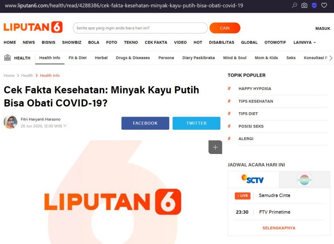
Task: Open the author avatar of Fitri Haryanti
Action: click(x=10, y=122)
